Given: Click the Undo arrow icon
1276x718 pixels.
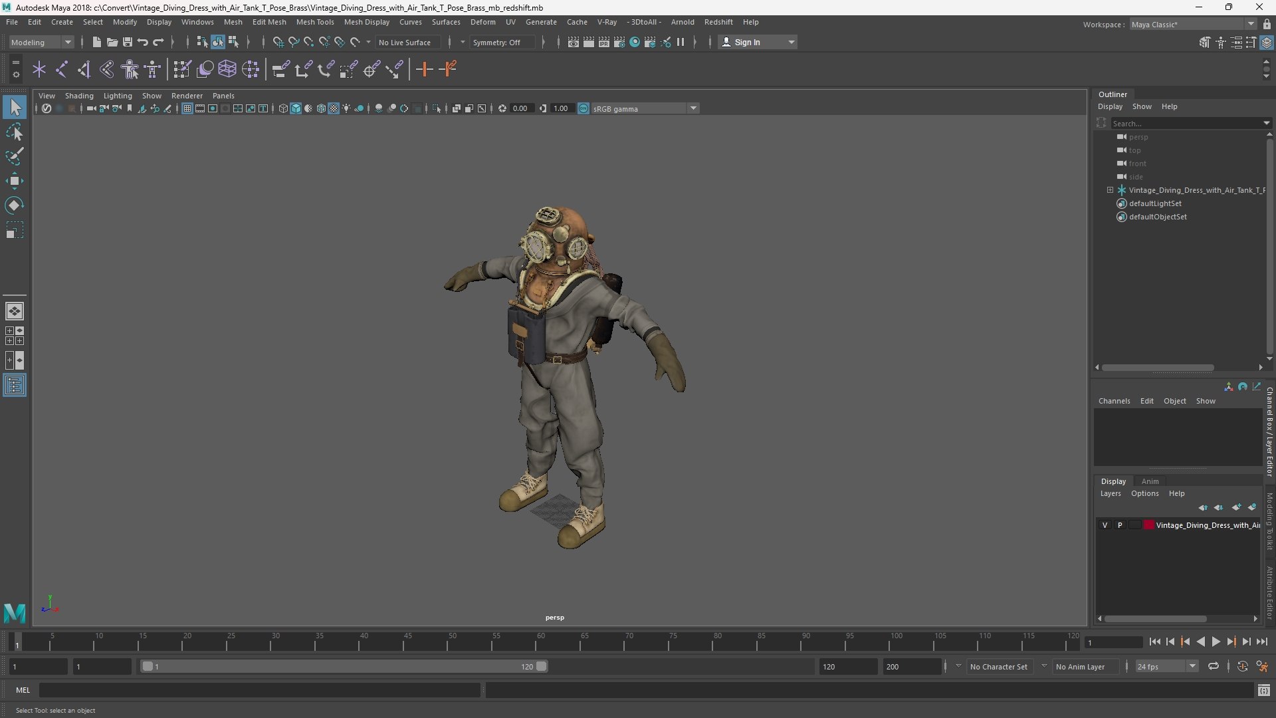Looking at the screenshot, I should tap(142, 42).
